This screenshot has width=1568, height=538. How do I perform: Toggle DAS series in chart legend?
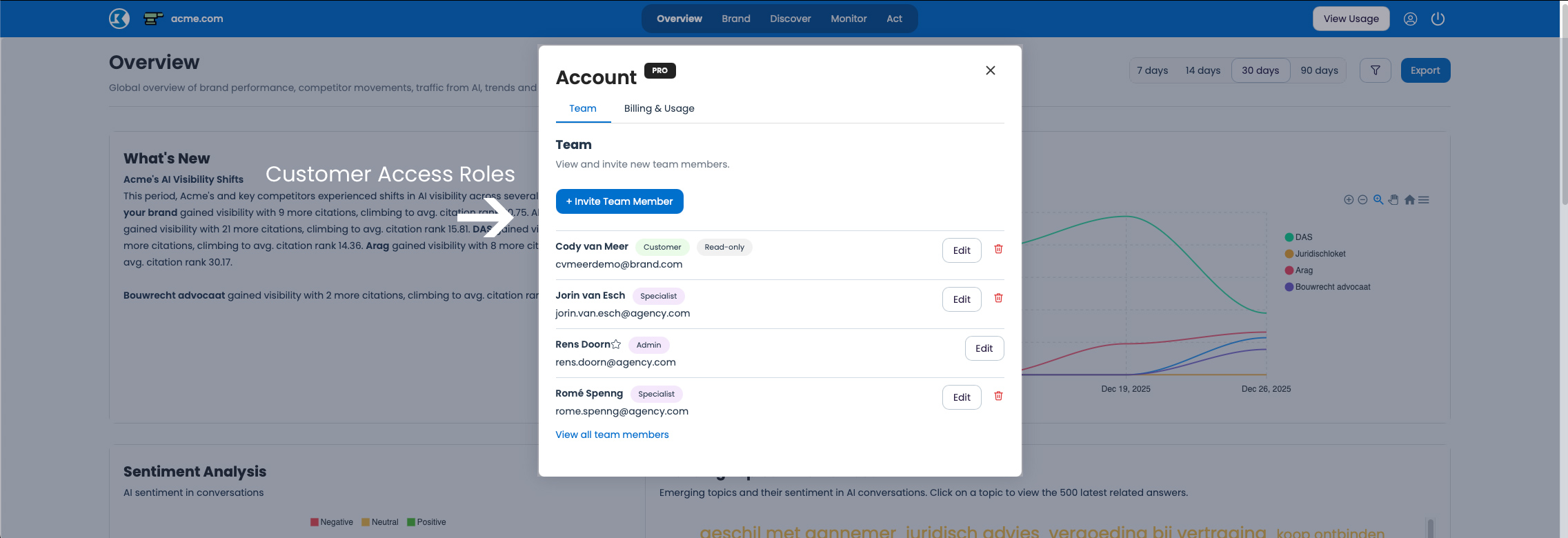[x=1303, y=237]
